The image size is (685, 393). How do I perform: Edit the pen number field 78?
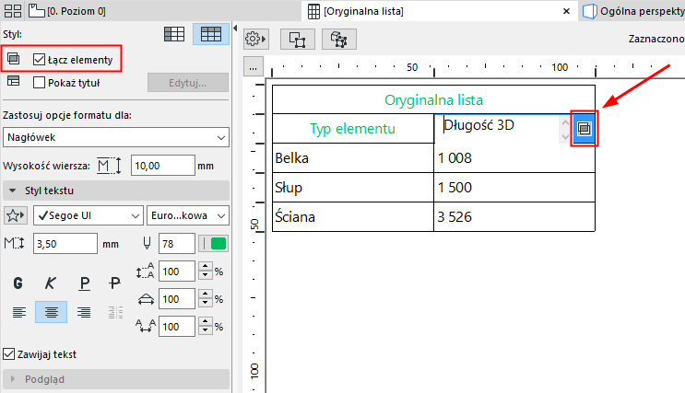click(176, 243)
